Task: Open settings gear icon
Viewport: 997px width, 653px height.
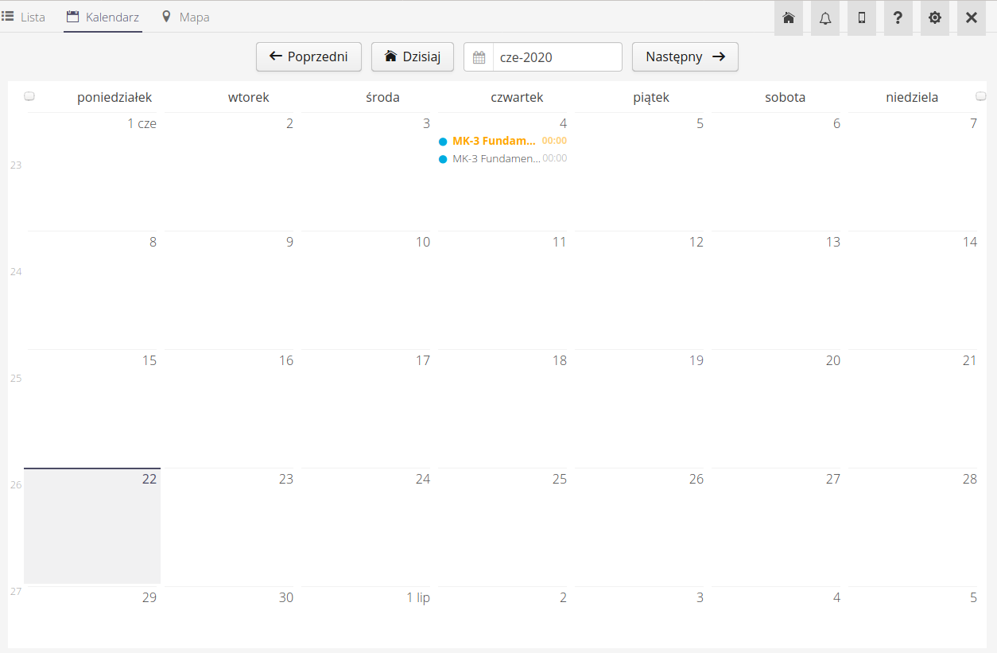Action: tap(934, 17)
